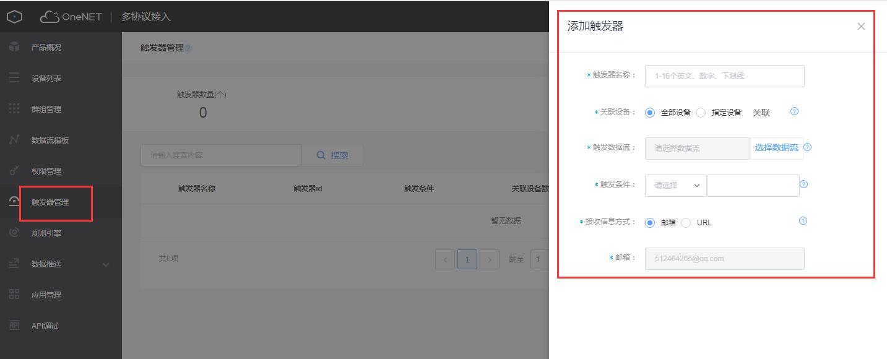
Task: Click help icon next to 关联设备 row
Action: (795, 111)
